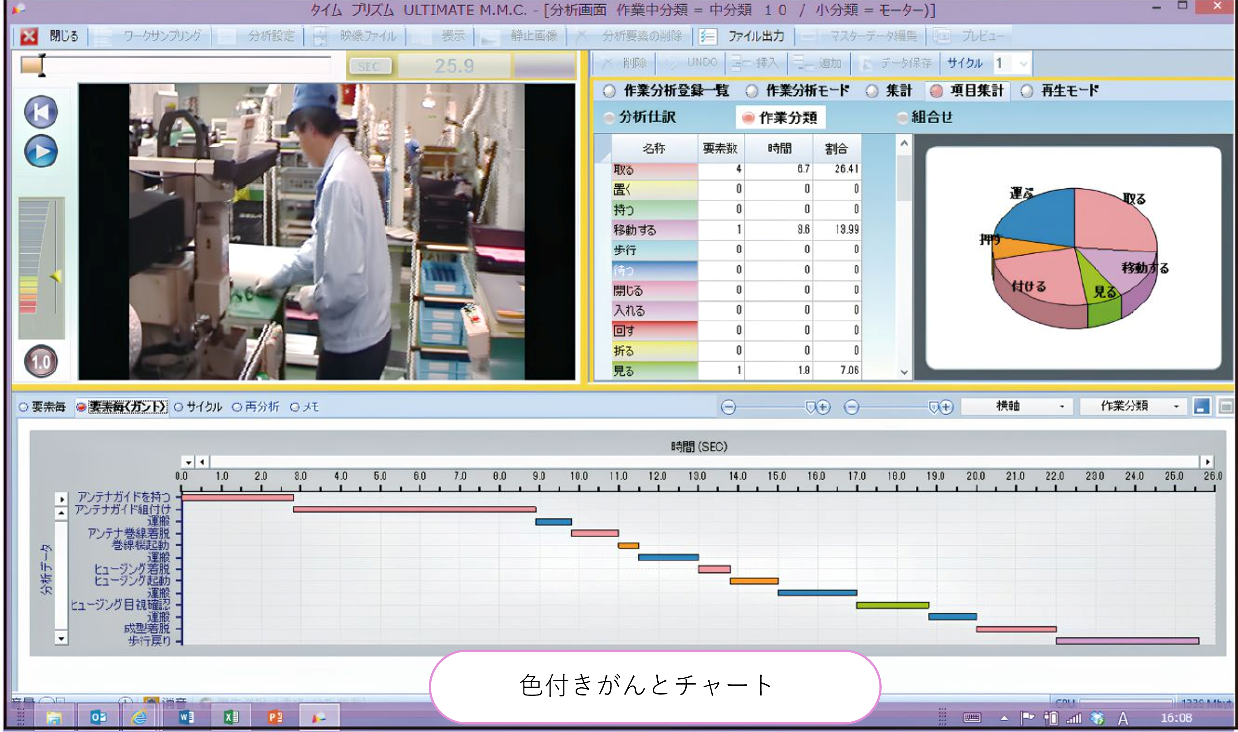Select the 取る row in the table
Viewport: 1238px width, 732px height.
736,170
